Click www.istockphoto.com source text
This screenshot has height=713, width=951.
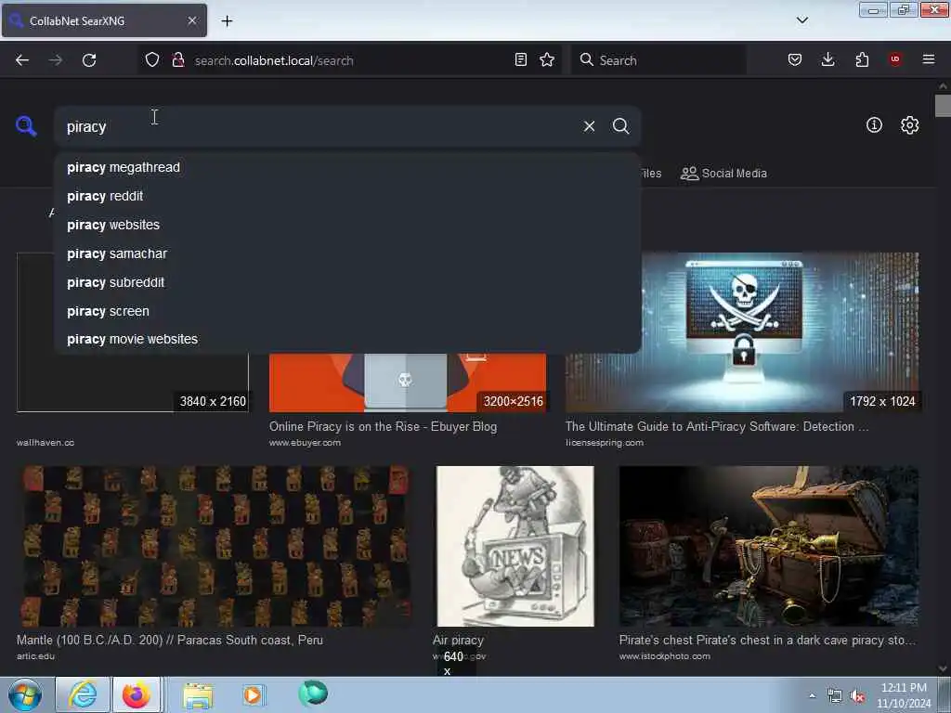coord(664,656)
